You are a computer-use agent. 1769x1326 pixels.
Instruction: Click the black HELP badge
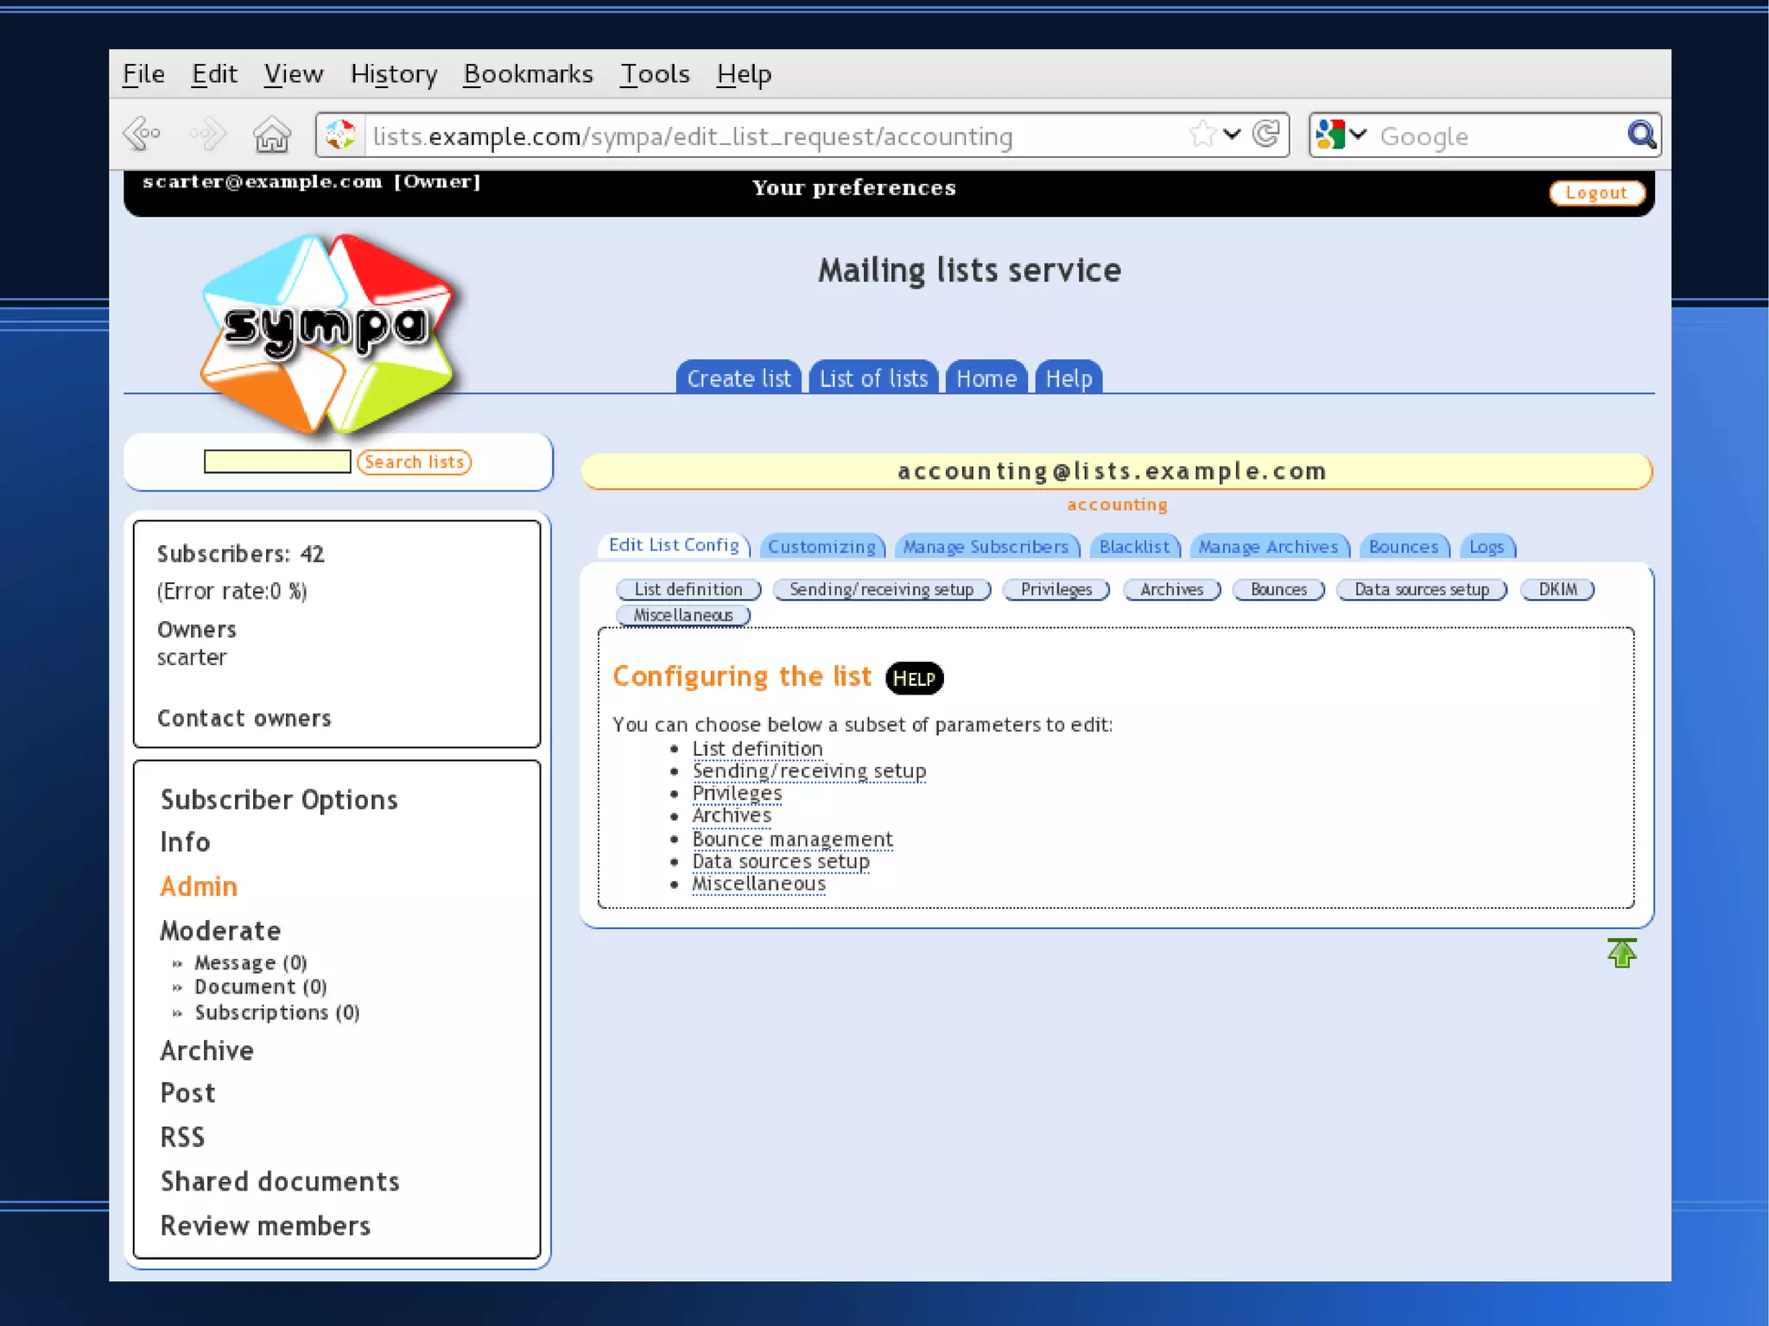click(x=914, y=678)
